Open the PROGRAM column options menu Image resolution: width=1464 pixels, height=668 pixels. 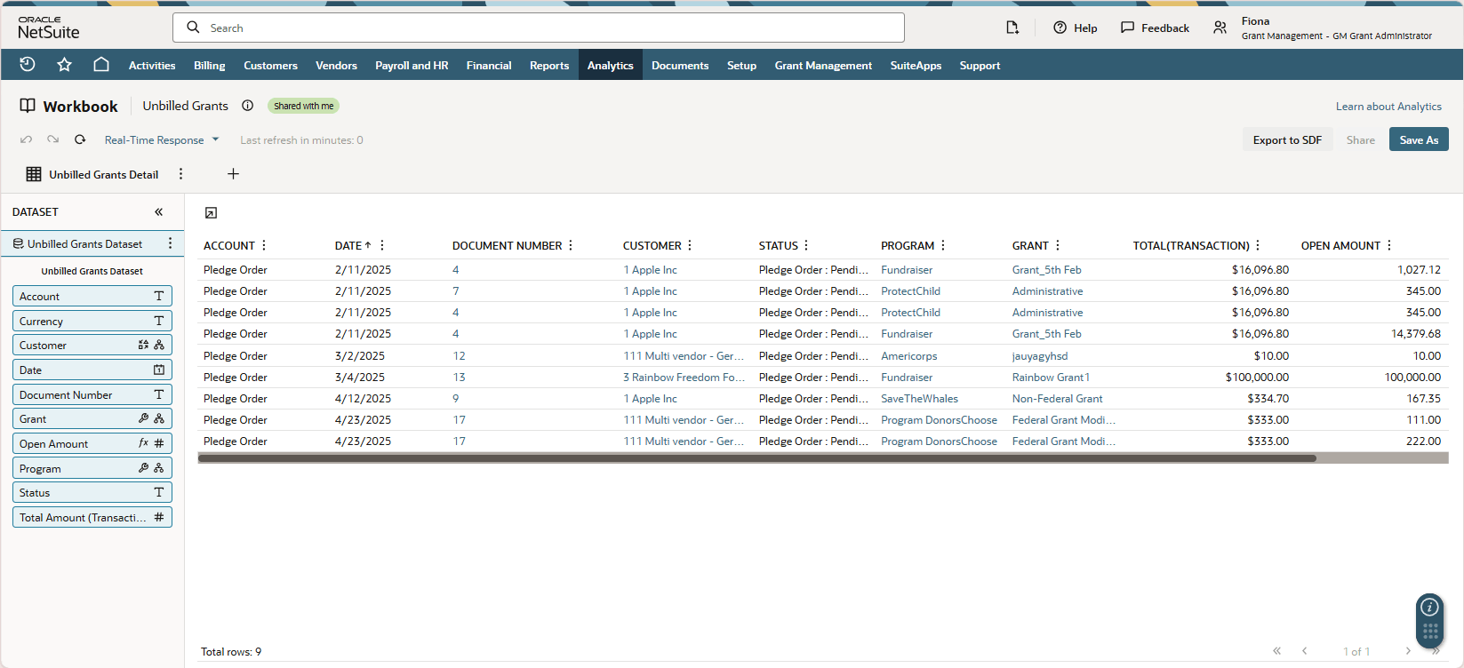point(943,245)
